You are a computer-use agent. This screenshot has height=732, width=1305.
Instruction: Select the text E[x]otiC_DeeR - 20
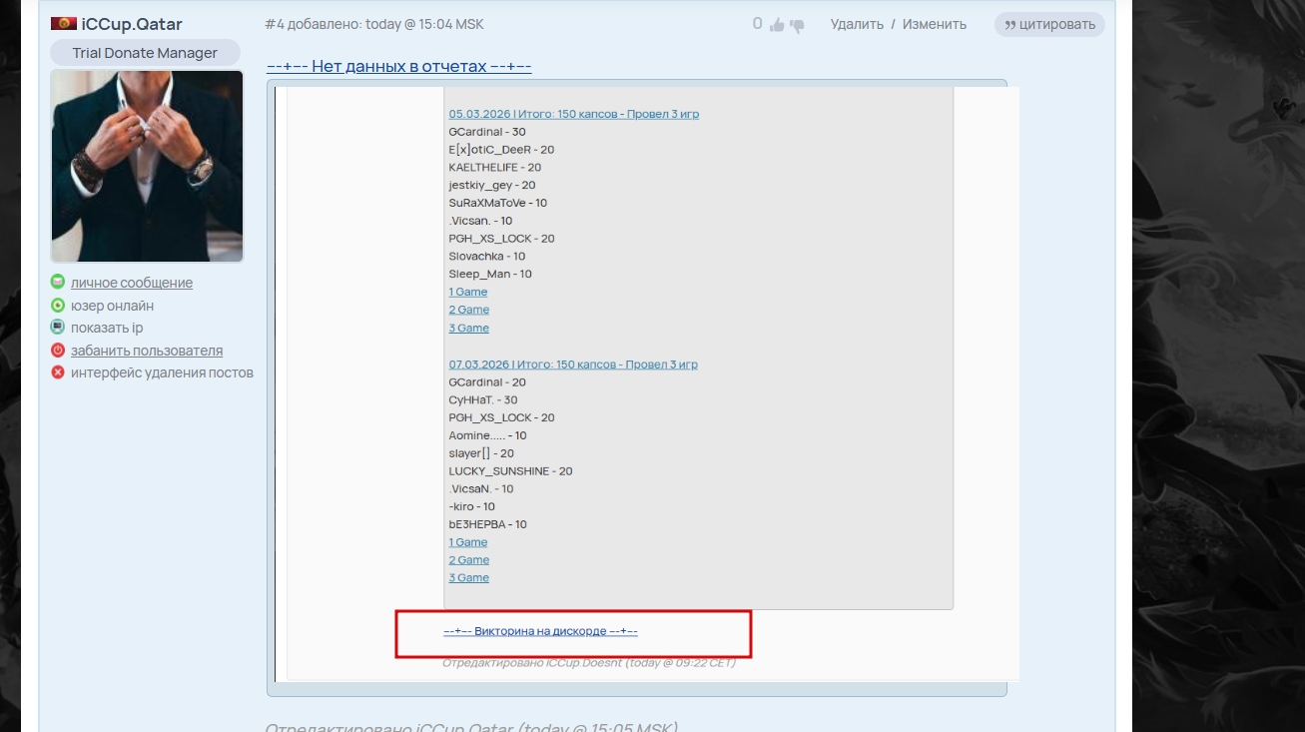pos(502,150)
